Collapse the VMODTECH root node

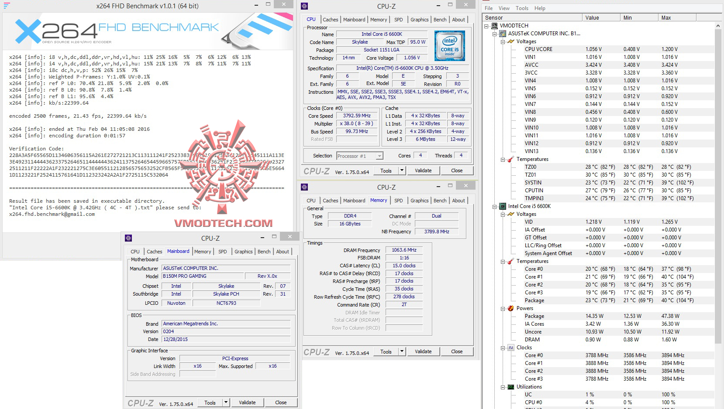click(x=486, y=26)
